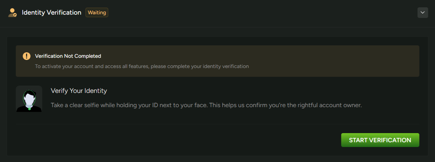Screen dimensions: 435x162
Task: Collapse the Identity Verification panel chevron
Action: point(423,12)
